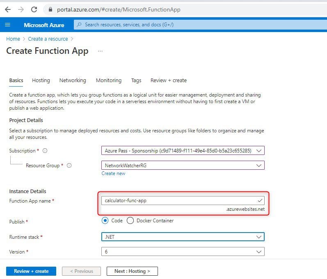Click the Function App name label

[x=30, y=201]
